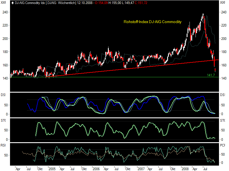Click the open value 'O:154,09' in header
The image size is (229, 171).
[101, 3]
